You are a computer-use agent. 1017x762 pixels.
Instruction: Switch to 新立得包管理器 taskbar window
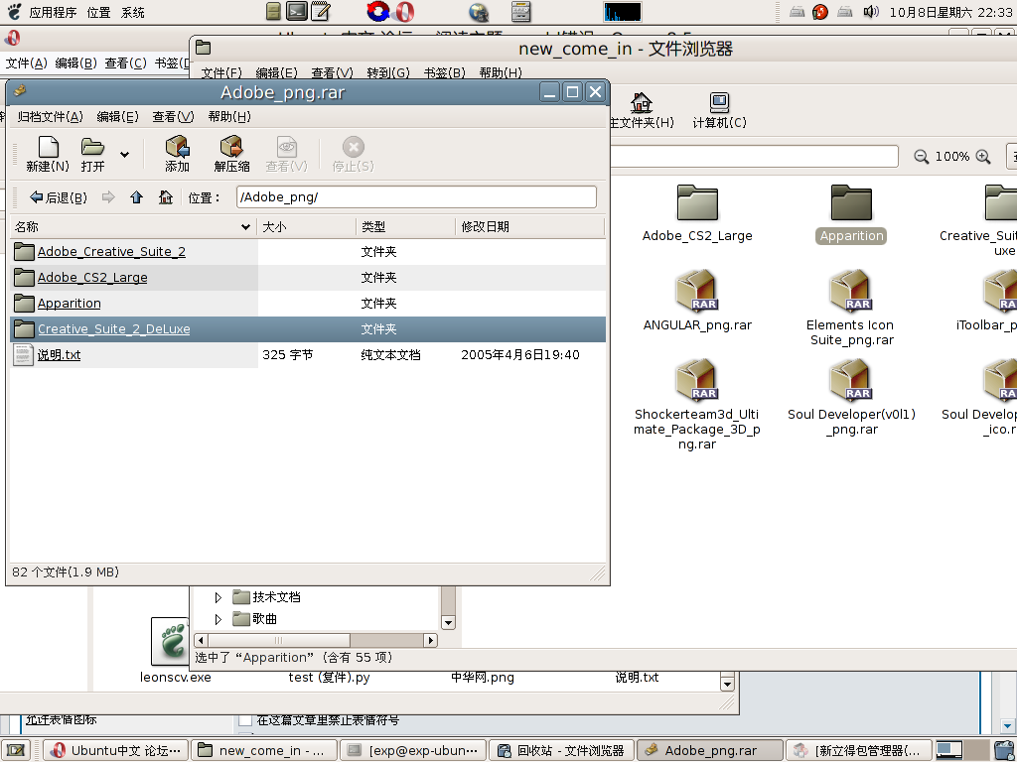859,750
